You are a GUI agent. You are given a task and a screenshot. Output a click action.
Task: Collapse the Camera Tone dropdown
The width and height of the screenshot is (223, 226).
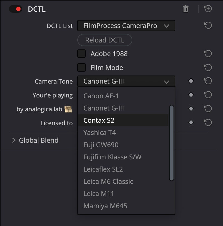(x=126, y=81)
